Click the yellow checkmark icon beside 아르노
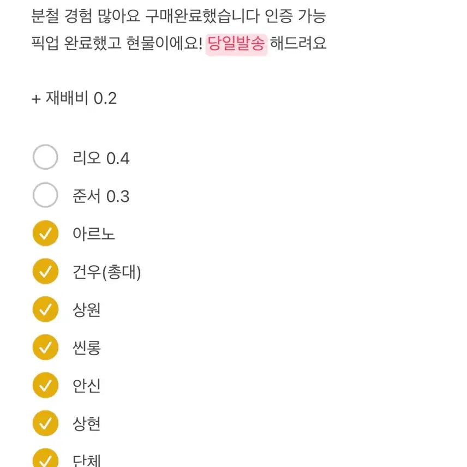 coord(45,233)
